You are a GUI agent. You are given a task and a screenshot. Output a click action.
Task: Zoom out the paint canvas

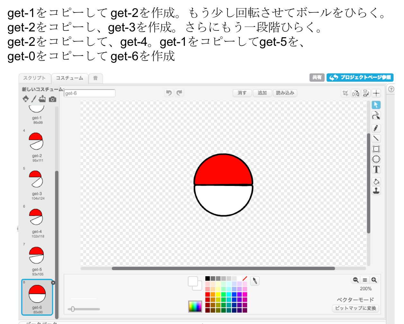point(355,280)
